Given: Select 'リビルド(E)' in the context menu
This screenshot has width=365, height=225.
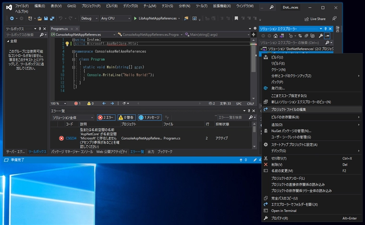Looking at the screenshot, I should click(312, 63).
